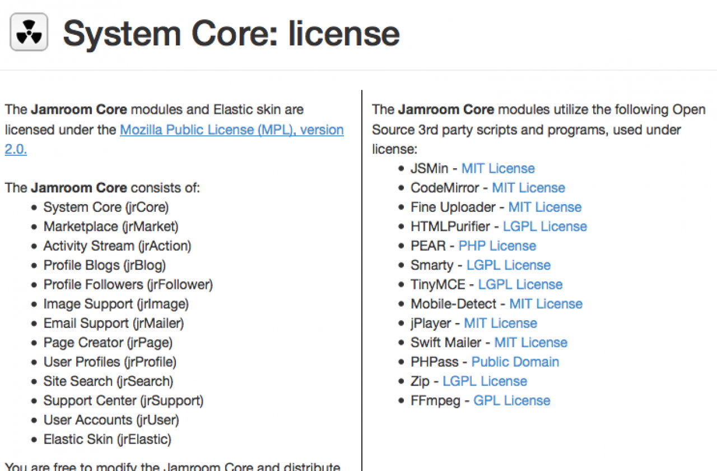This screenshot has width=717, height=471.
Task: Click the Site Search (jrSearch) list item
Action: (108, 381)
